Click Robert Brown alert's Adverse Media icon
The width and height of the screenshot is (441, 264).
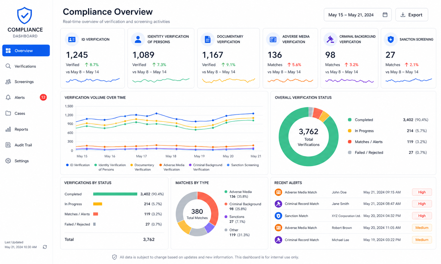pyautogui.click(x=278, y=228)
